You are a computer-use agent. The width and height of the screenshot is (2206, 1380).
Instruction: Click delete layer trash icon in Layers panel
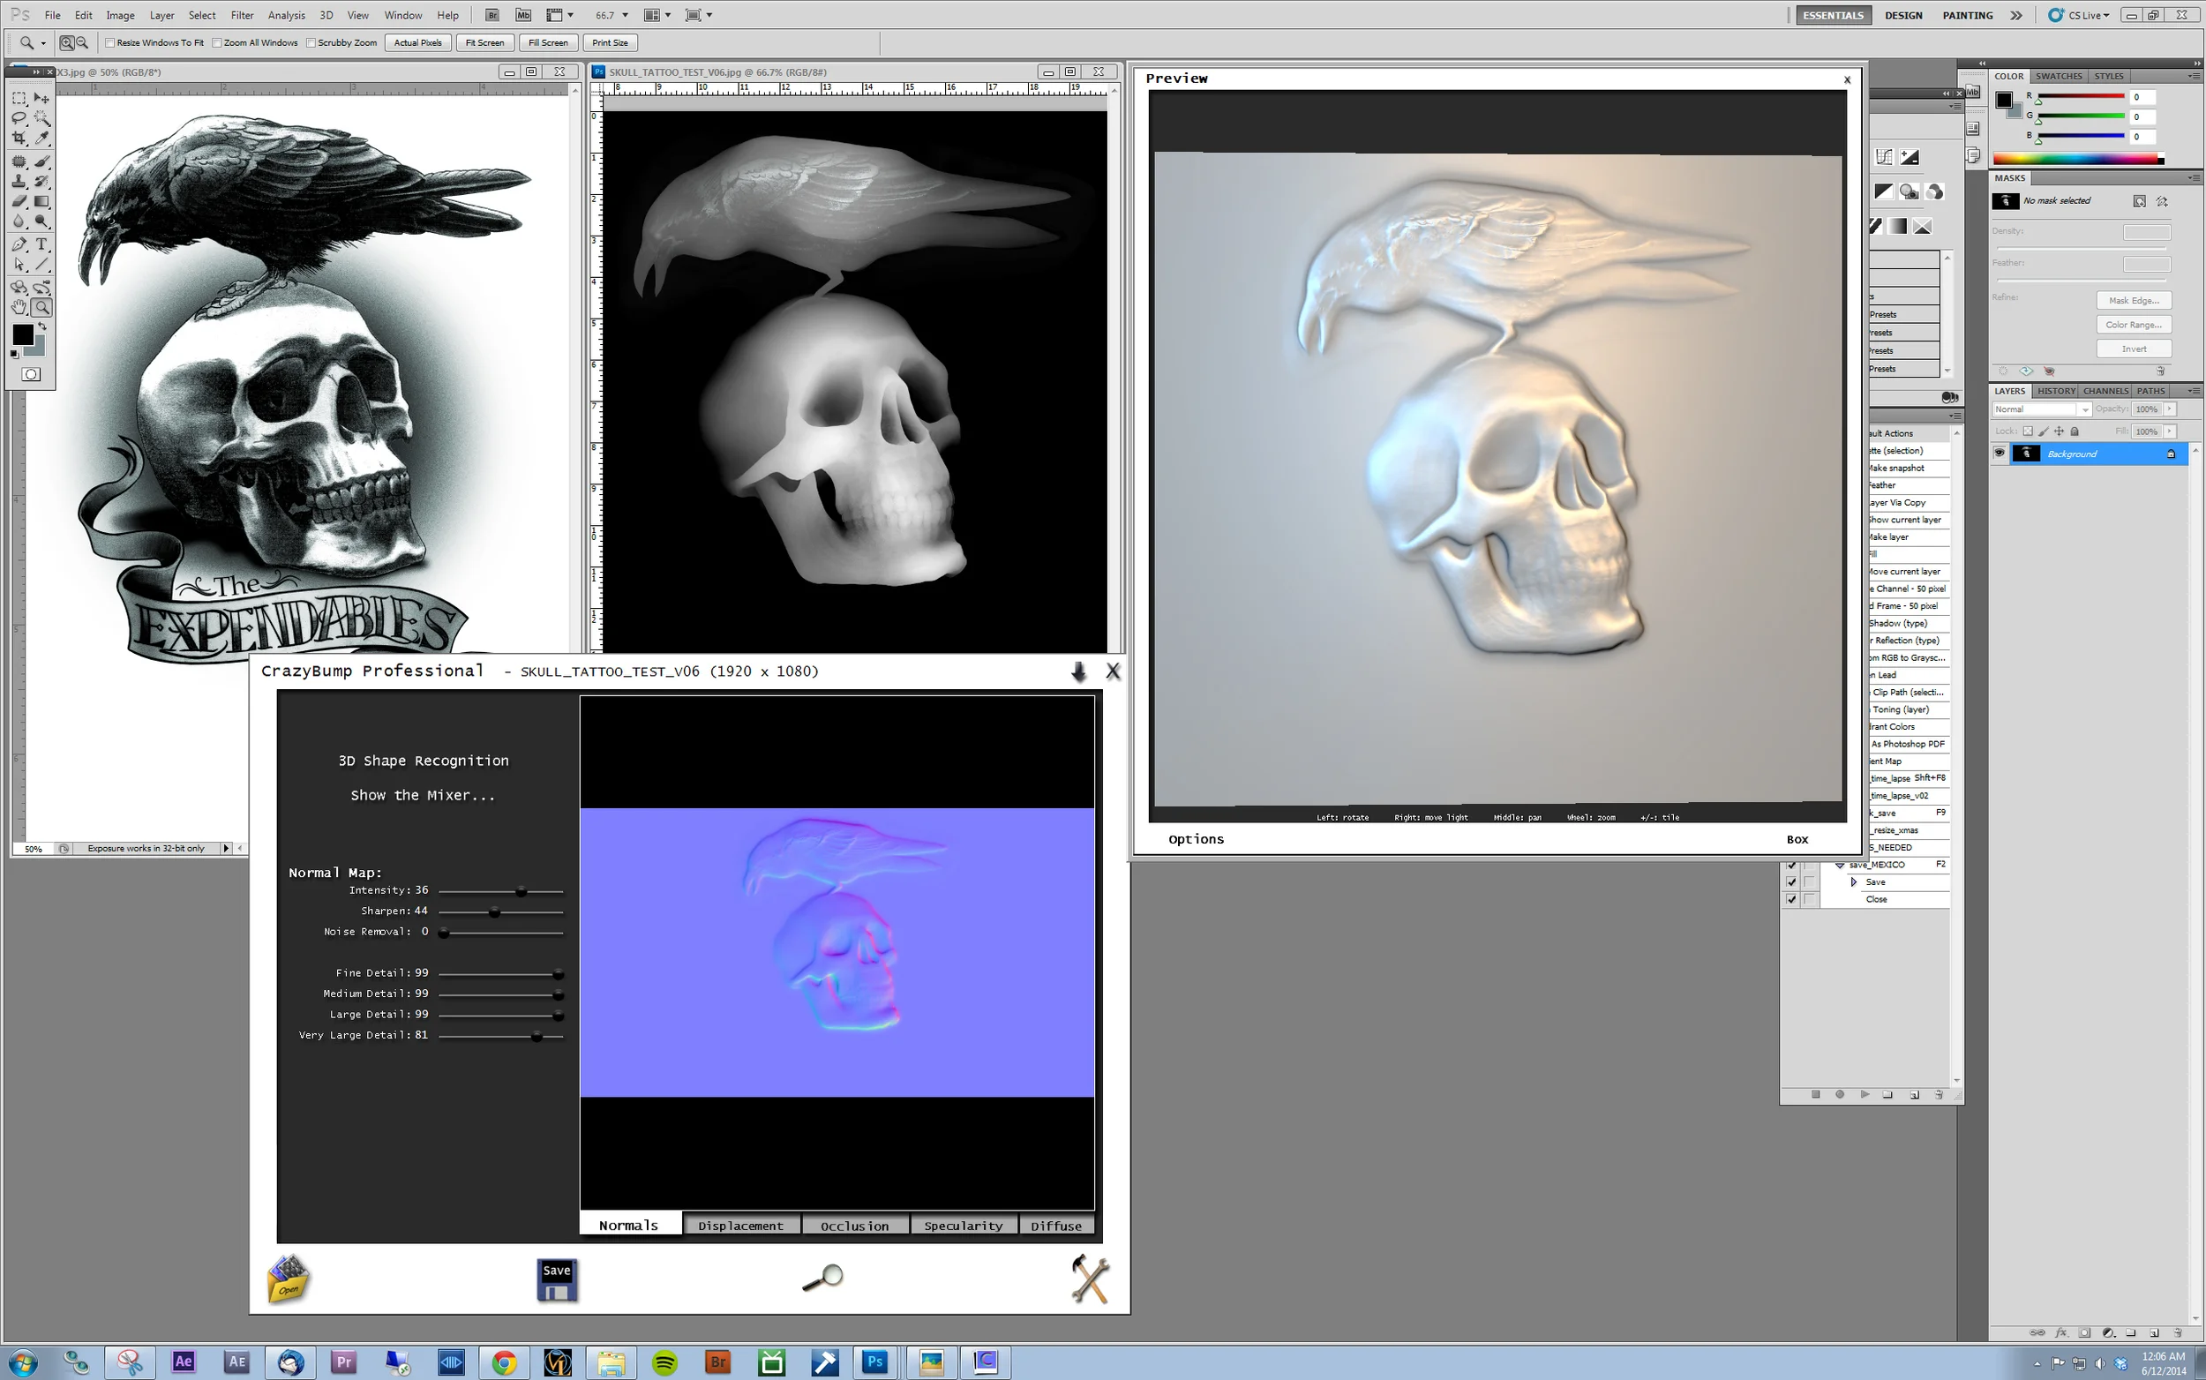[x=2178, y=1332]
